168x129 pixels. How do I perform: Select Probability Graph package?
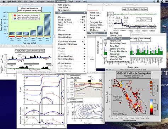point(118,43)
